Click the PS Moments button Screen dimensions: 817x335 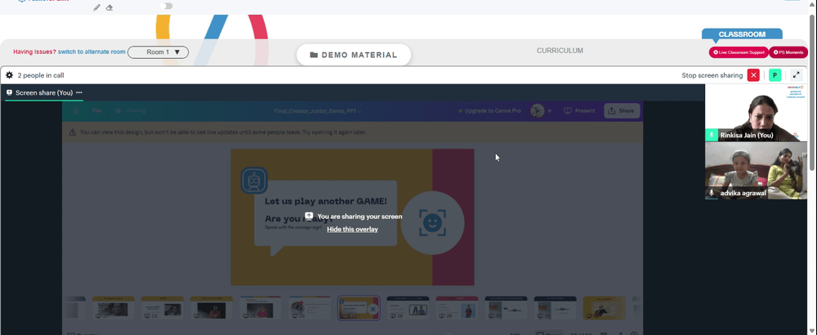[789, 52]
